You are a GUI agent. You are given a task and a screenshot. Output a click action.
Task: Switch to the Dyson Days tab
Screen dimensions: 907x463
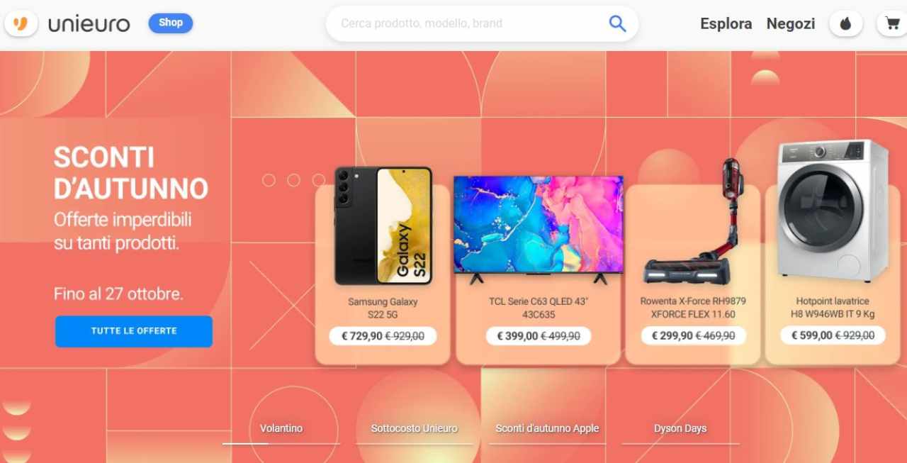[x=680, y=428]
